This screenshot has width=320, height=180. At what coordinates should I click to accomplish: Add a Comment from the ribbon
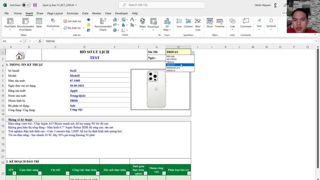245,23
